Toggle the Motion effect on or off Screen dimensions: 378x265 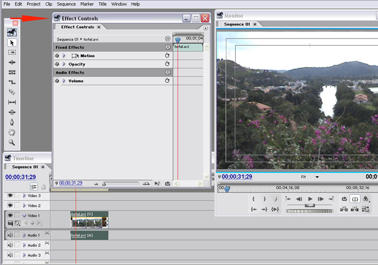click(57, 56)
